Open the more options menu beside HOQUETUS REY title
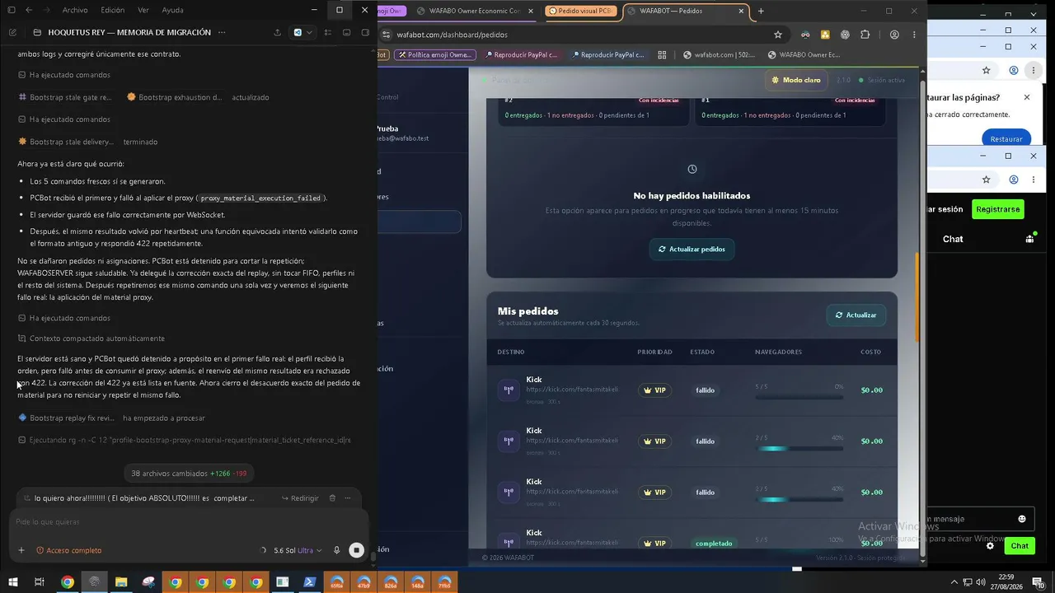 click(x=221, y=32)
